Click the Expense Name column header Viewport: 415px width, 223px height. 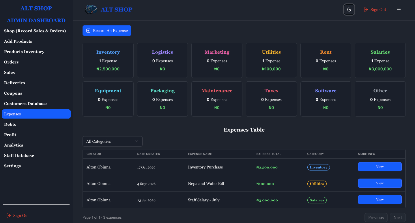tap(200, 154)
